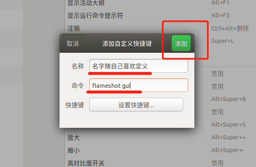The height and width of the screenshot is (167, 256).
Task: Click the Alt+Super+- shortcut value
Action: tap(228, 150)
